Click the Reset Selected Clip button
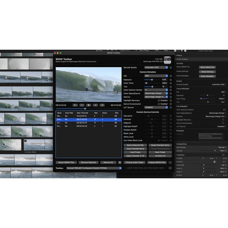The image size is (228, 228). [x=135, y=145]
